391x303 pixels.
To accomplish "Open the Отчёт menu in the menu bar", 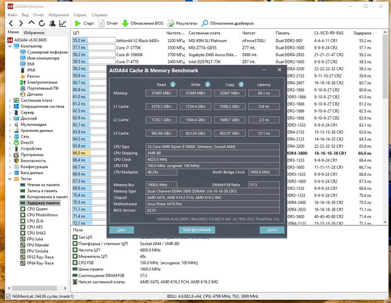I will click(x=38, y=15).
